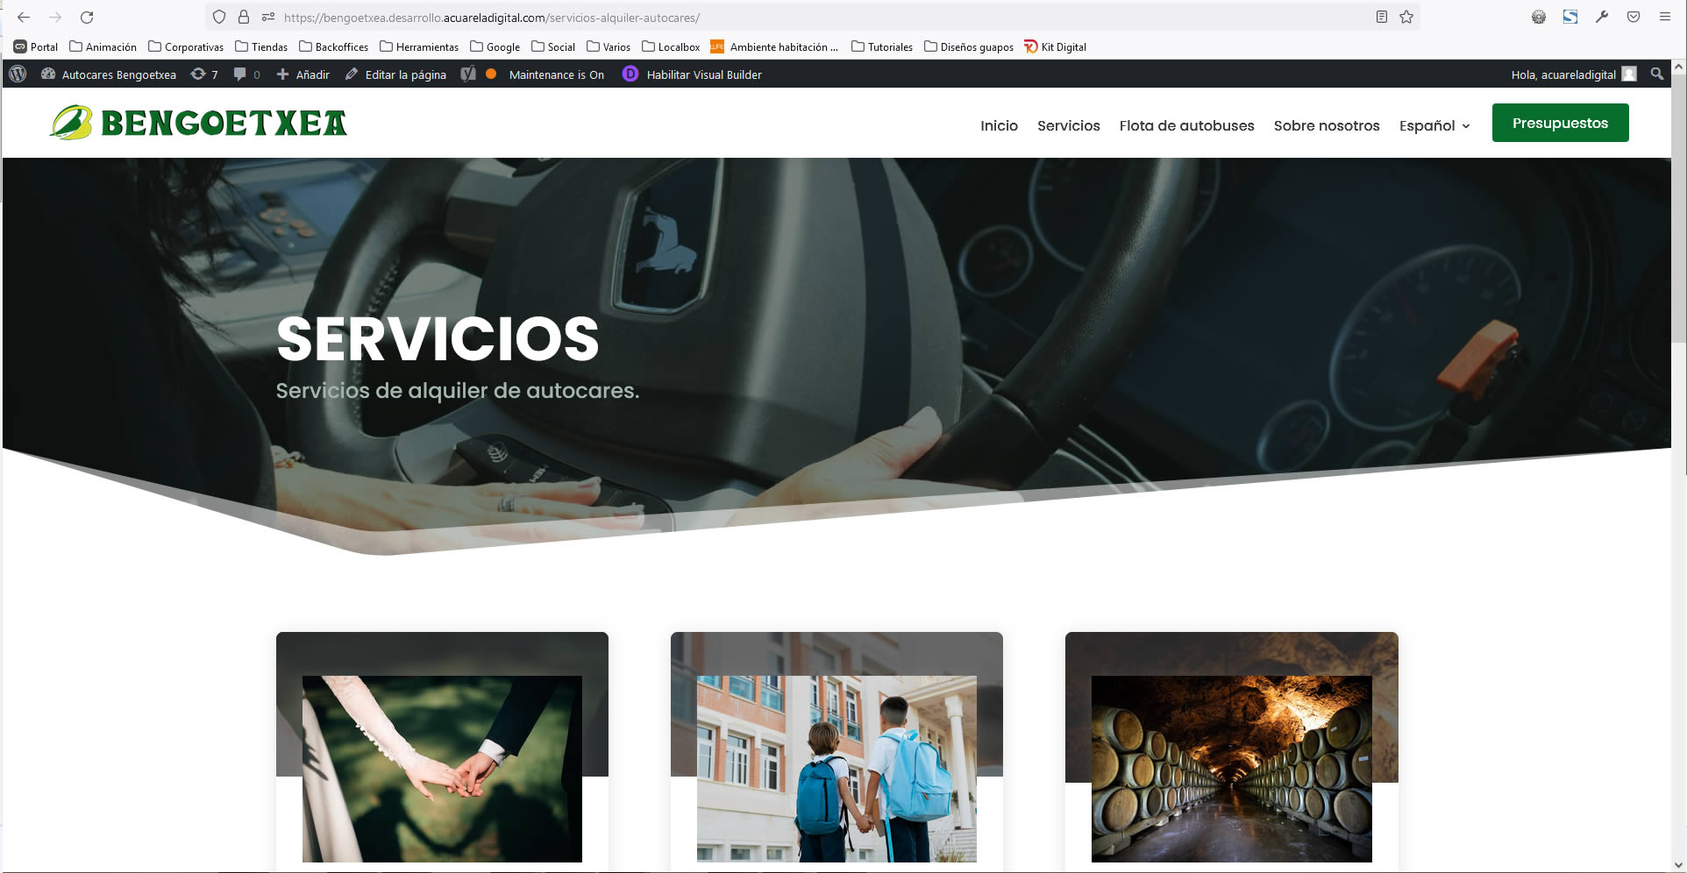Image resolution: width=1687 pixels, height=873 pixels.
Task: Open the wrench developer tools icon
Action: click(x=1601, y=17)
